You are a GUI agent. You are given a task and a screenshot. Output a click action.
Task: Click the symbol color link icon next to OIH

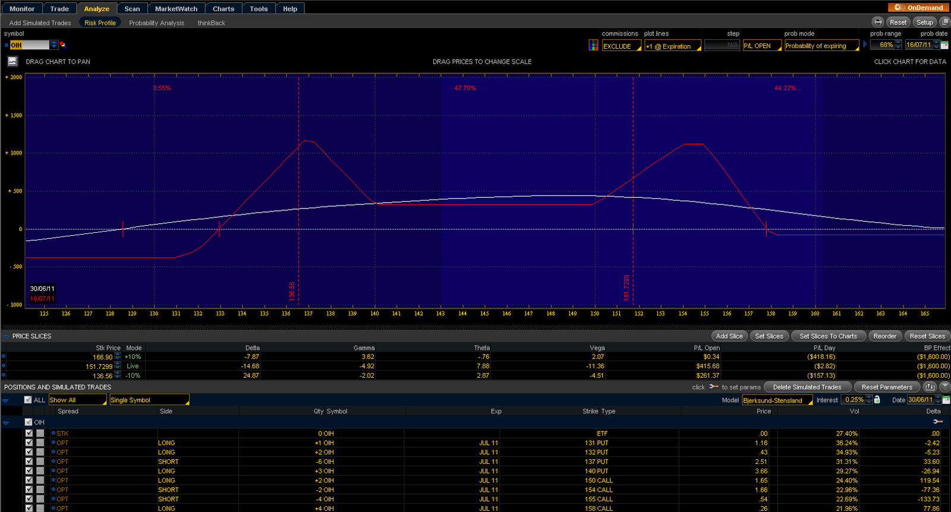pos(63,45)
